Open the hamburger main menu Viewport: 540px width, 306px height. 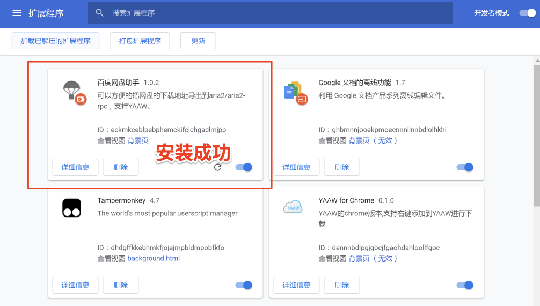(x=17, y=13)
